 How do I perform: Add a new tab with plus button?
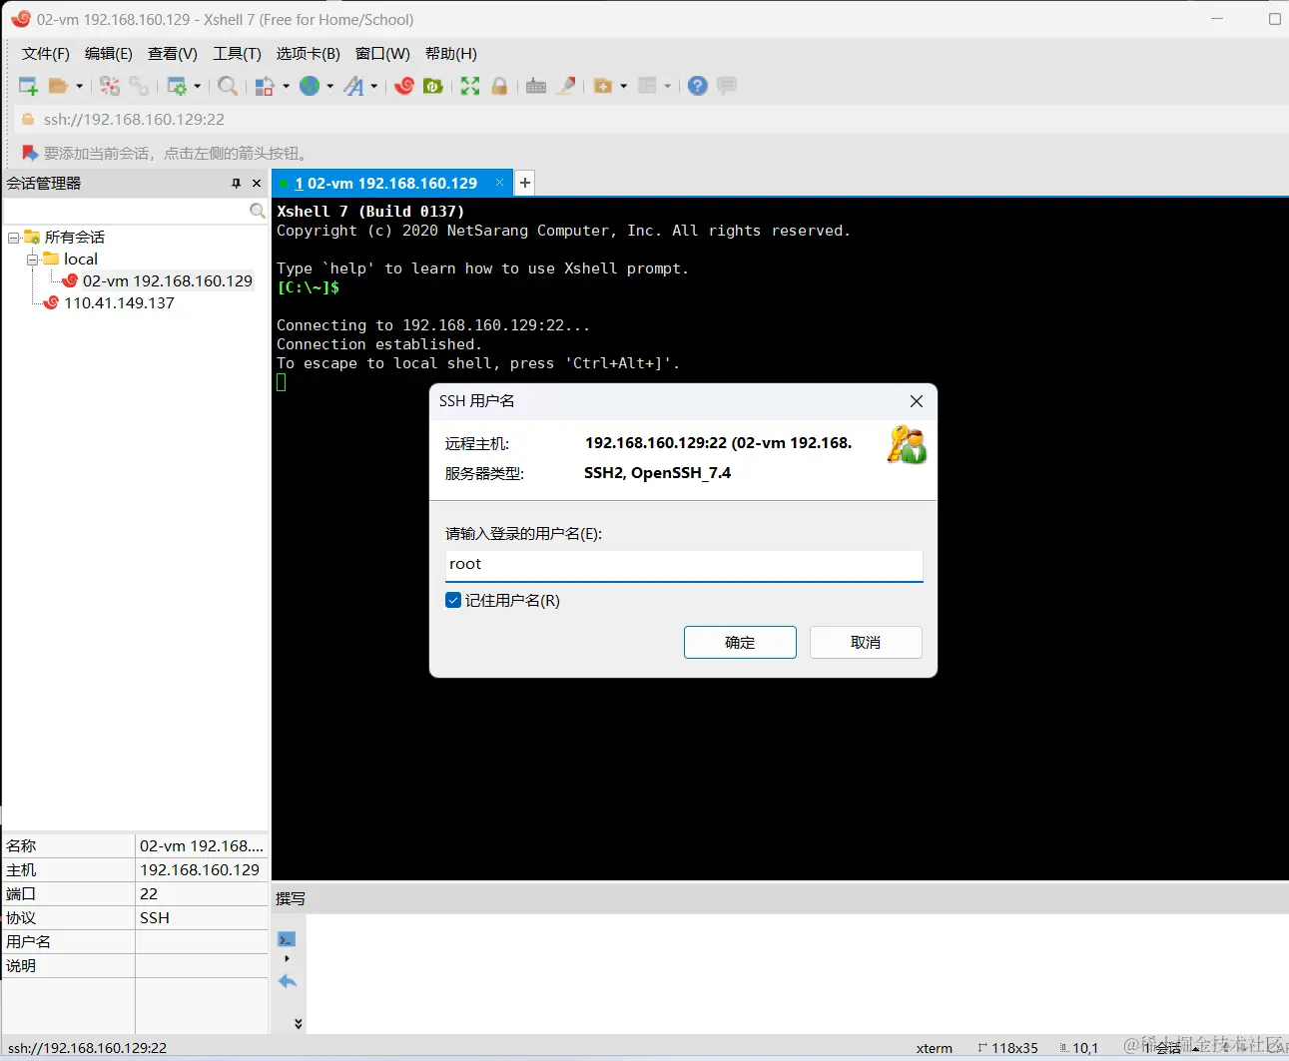coord(525,184)
